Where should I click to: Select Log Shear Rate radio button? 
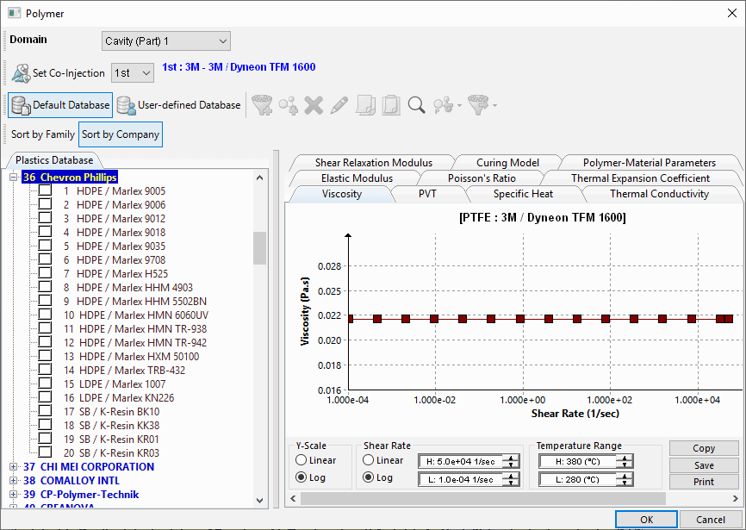(x=368, y=477)
